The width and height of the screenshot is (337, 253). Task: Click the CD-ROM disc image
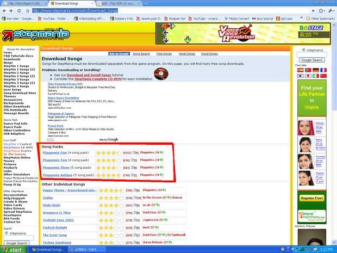[161, 74]
